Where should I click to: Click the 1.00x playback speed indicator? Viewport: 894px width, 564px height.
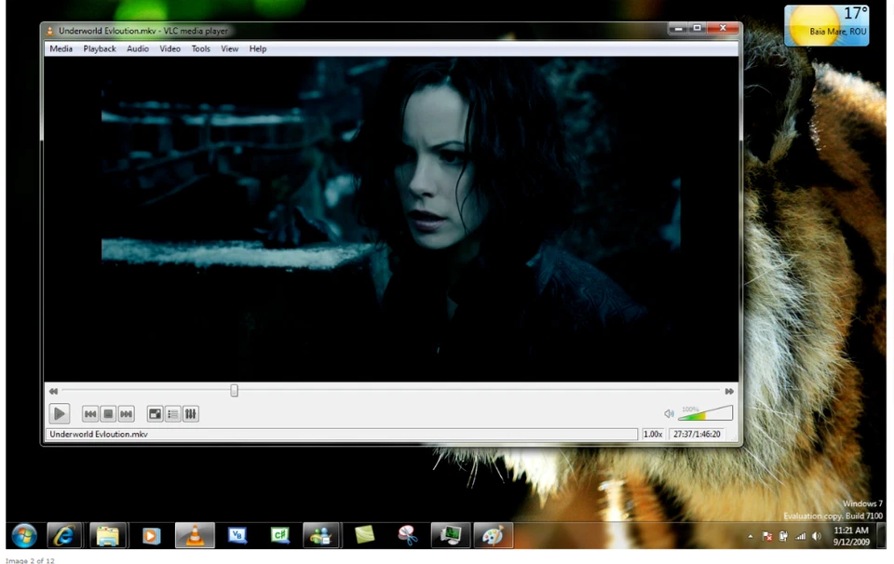coord(653,434)
